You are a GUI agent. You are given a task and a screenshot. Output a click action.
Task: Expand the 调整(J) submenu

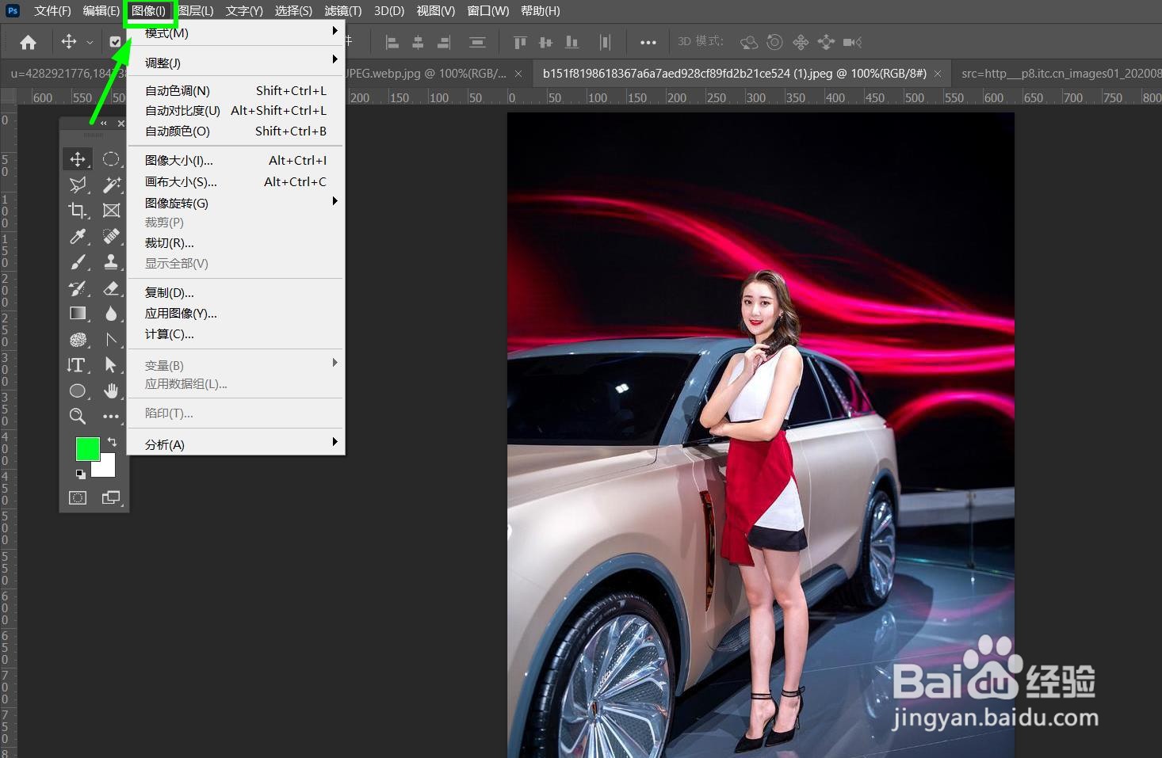click(236, 63)
